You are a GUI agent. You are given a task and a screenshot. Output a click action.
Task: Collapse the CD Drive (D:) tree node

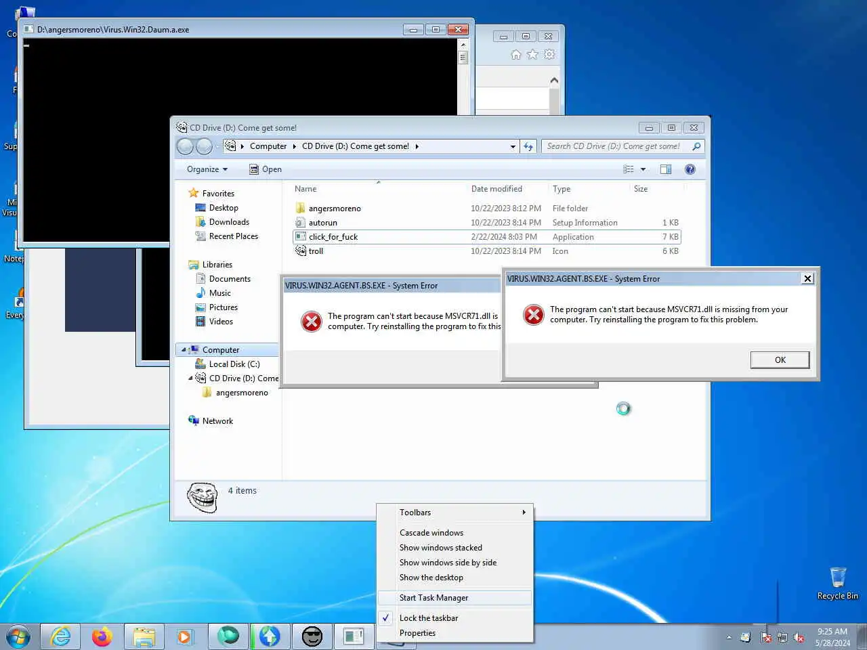point(190,378)
